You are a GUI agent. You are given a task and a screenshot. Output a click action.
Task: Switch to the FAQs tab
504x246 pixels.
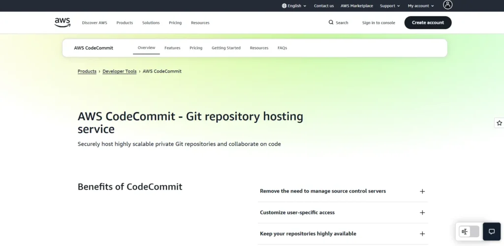pos(282,48)
